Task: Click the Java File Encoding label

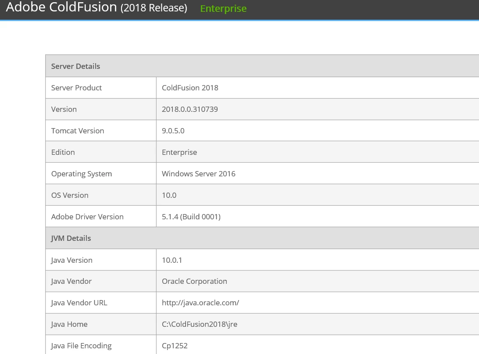Action: 81,346
